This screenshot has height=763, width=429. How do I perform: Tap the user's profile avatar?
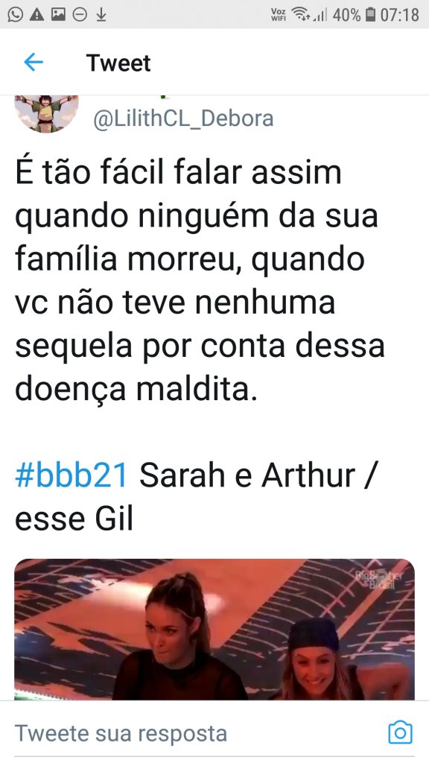click(x=46, y=113)
